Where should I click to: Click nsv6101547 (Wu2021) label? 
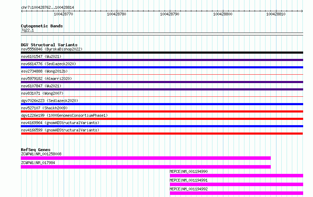[x=41, y=56]
